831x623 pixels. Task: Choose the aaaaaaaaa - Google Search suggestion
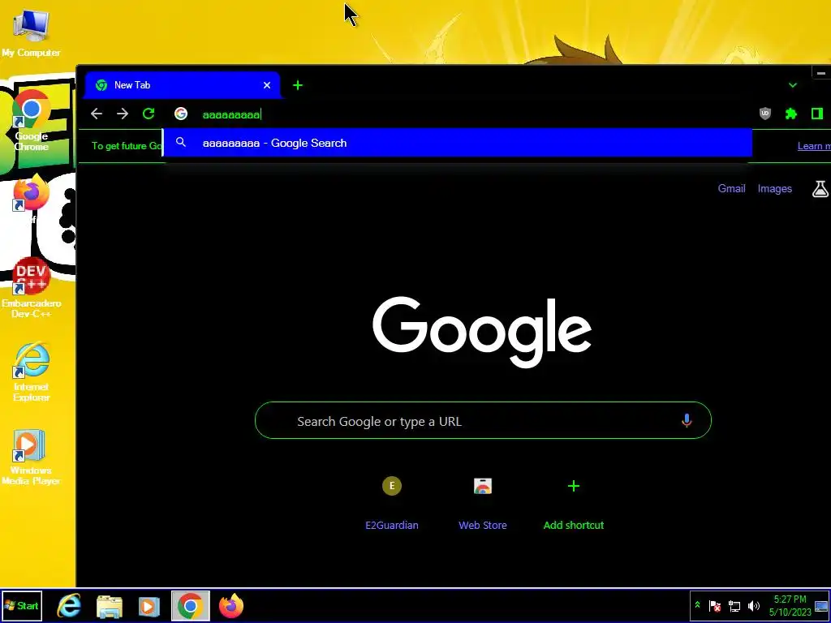click(458, 143)
